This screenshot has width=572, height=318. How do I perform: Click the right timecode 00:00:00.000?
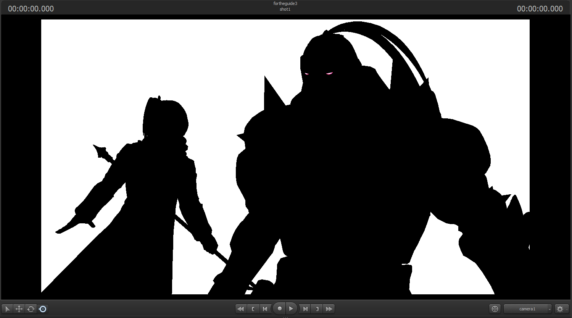click(x=540, y=8)
